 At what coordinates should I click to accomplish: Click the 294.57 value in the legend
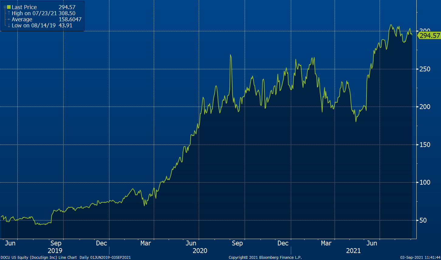[x=67, y=7]
